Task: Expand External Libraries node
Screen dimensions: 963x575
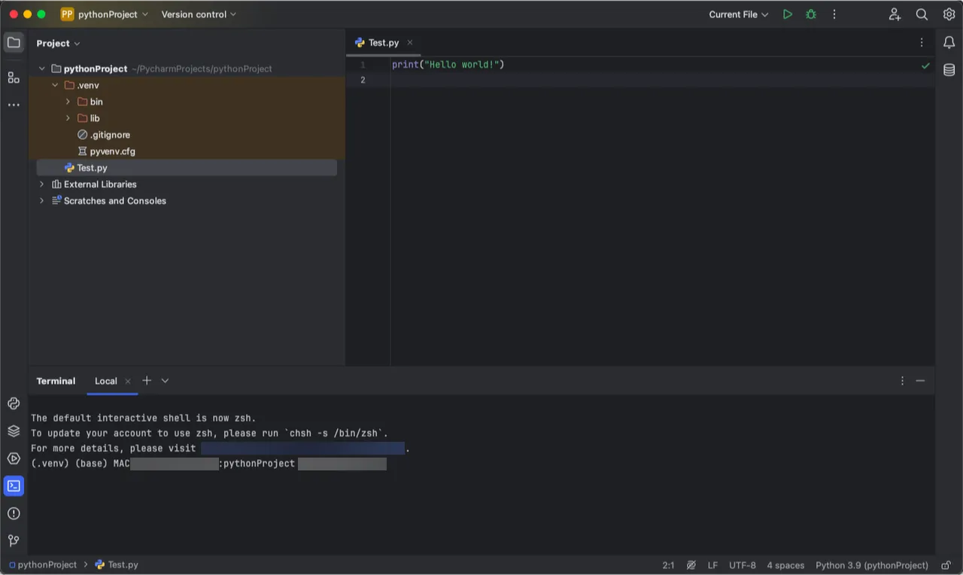Action: click(42, 184)
